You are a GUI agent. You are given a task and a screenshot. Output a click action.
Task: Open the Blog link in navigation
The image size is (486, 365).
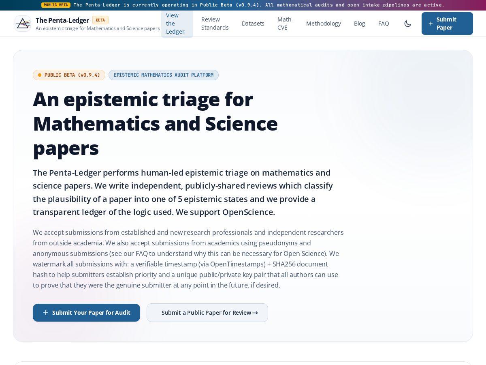point(360,24)
